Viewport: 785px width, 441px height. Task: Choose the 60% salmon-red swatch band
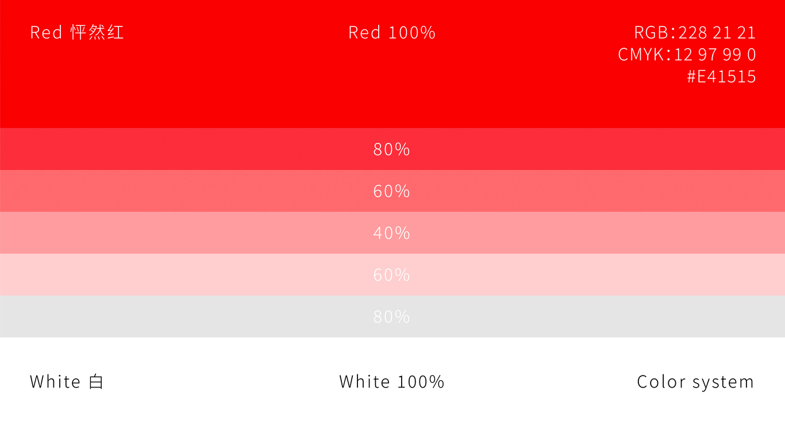pos(392,191)
